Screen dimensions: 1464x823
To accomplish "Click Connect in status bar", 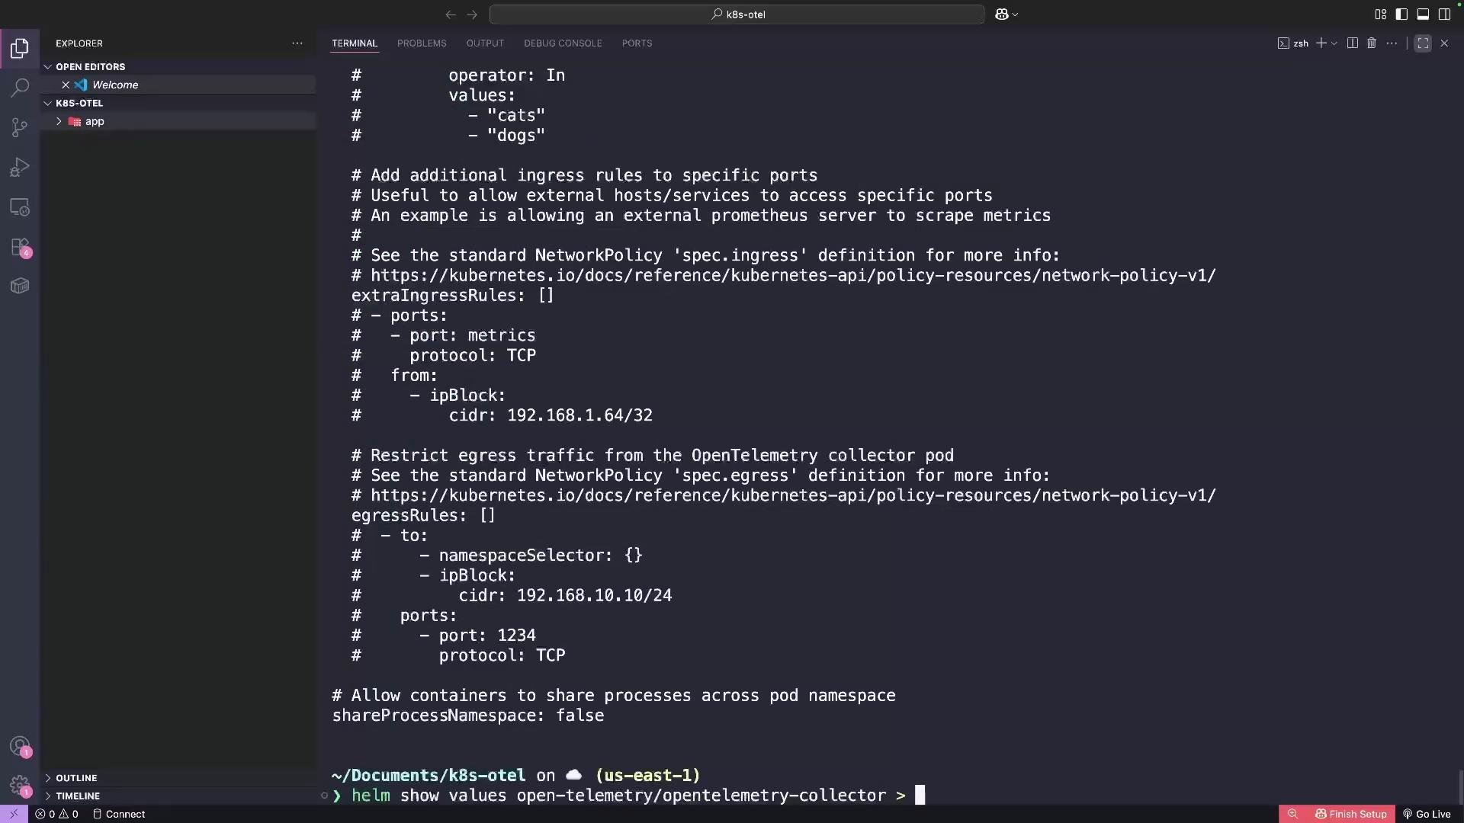I will (x=119, y=814).
